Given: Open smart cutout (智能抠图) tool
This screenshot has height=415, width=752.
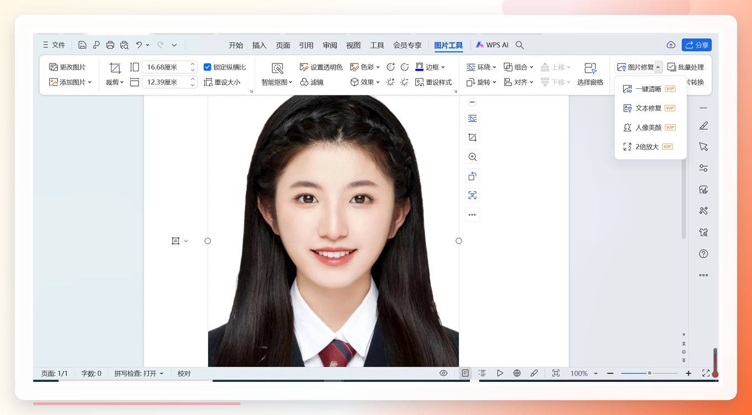Looking at the screenshot, I should click(277, 74).
